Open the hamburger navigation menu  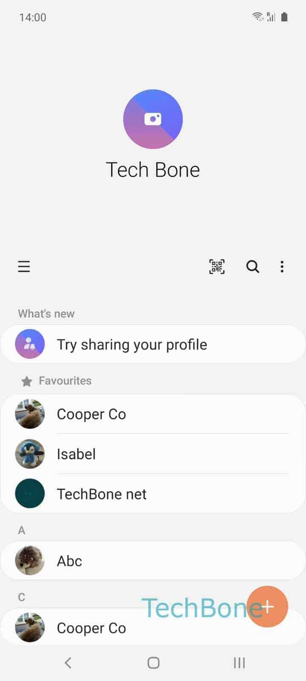click(24, 267)
